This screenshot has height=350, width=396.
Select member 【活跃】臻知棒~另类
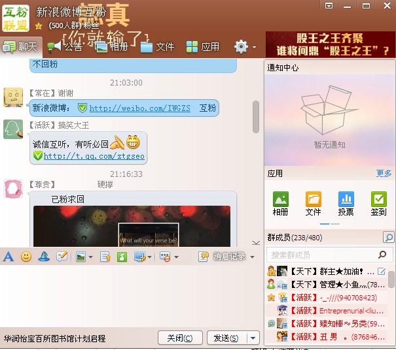(327, 324)
